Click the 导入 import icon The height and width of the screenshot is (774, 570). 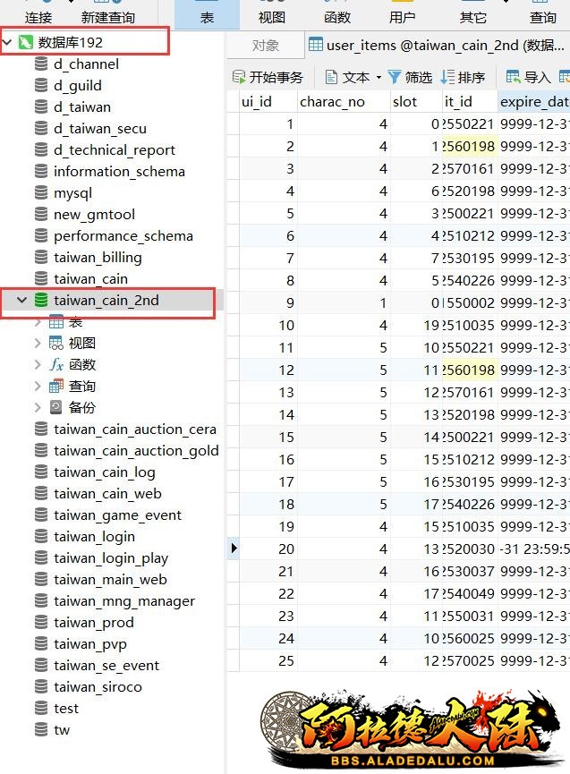[x=514, y=77]
